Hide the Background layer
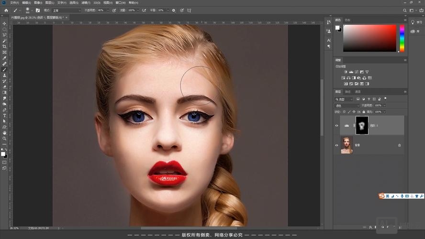Viewport: 425px width, 239px height. tap(336, 145)
